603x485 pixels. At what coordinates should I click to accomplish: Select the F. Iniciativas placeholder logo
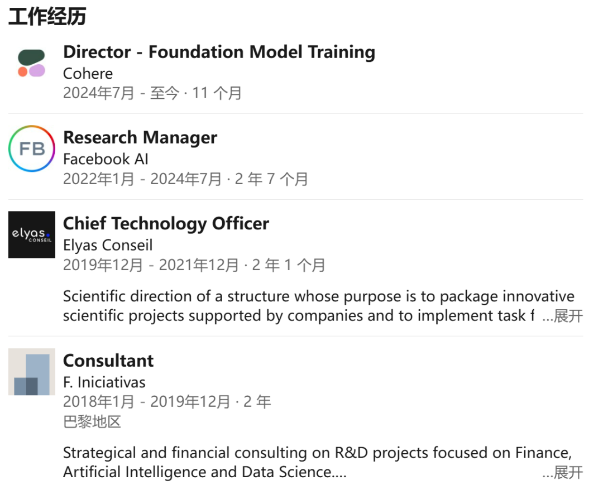[32, 372]
